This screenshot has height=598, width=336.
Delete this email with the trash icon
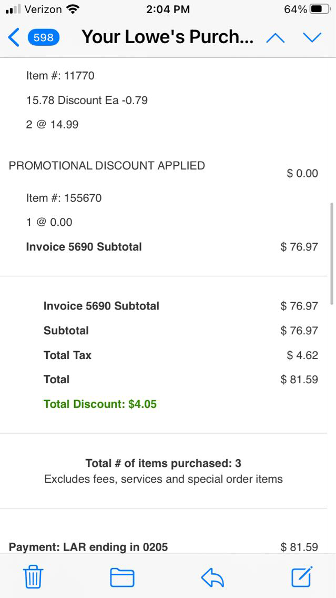(34, 577)
